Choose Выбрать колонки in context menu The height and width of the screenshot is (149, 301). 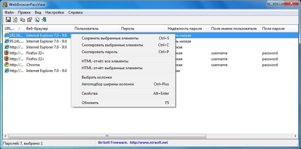tap(123, 77)
